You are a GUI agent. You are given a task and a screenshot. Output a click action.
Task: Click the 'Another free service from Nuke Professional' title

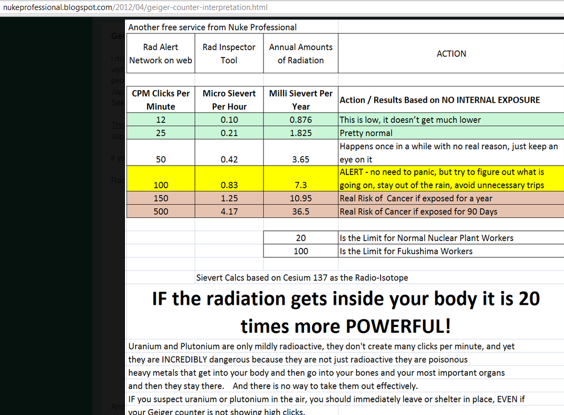coord(212,27)
